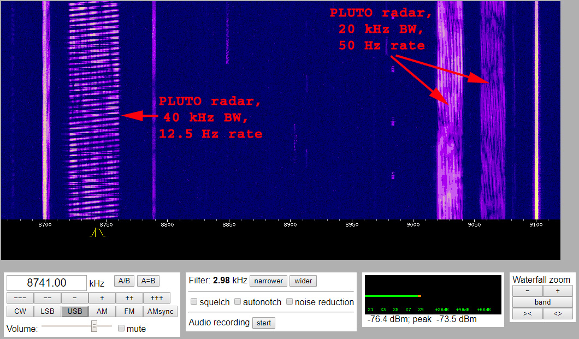Toggle the mute checkbox
Viewport: 579px width, 339px height.
[x=121, y=328]
